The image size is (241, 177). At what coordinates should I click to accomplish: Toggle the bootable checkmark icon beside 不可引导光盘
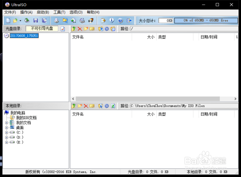(63, 29)
